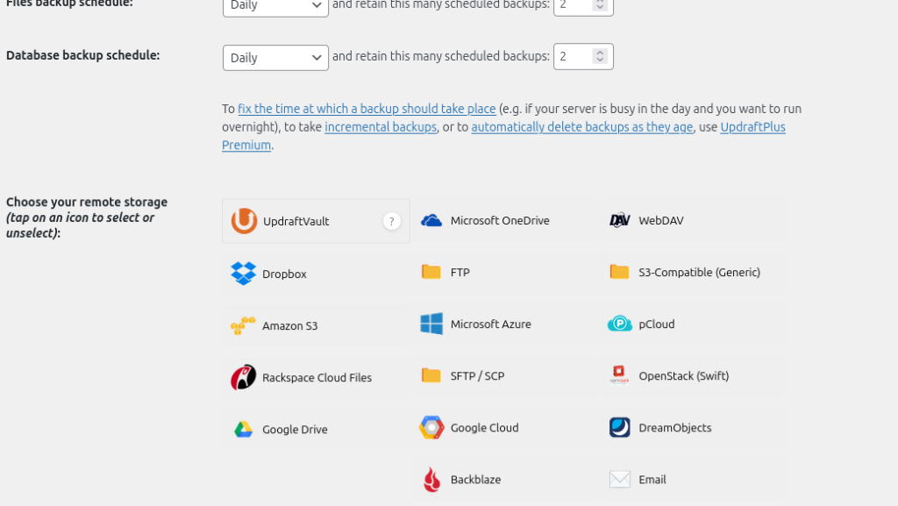Screen dimensions: 898x506
Task: Pick Rackspace Cloud Files storage
Action: [244, 377]
